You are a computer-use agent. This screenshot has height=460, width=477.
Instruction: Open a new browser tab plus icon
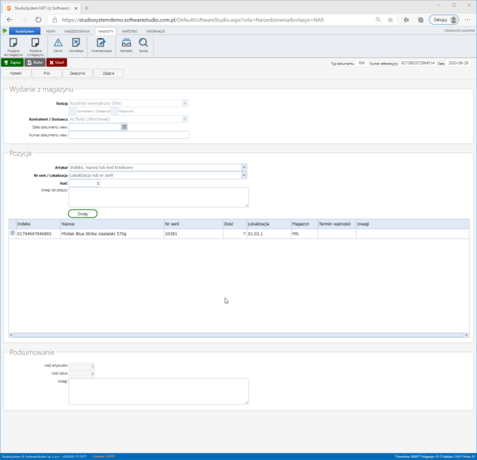tap(86, 8)
